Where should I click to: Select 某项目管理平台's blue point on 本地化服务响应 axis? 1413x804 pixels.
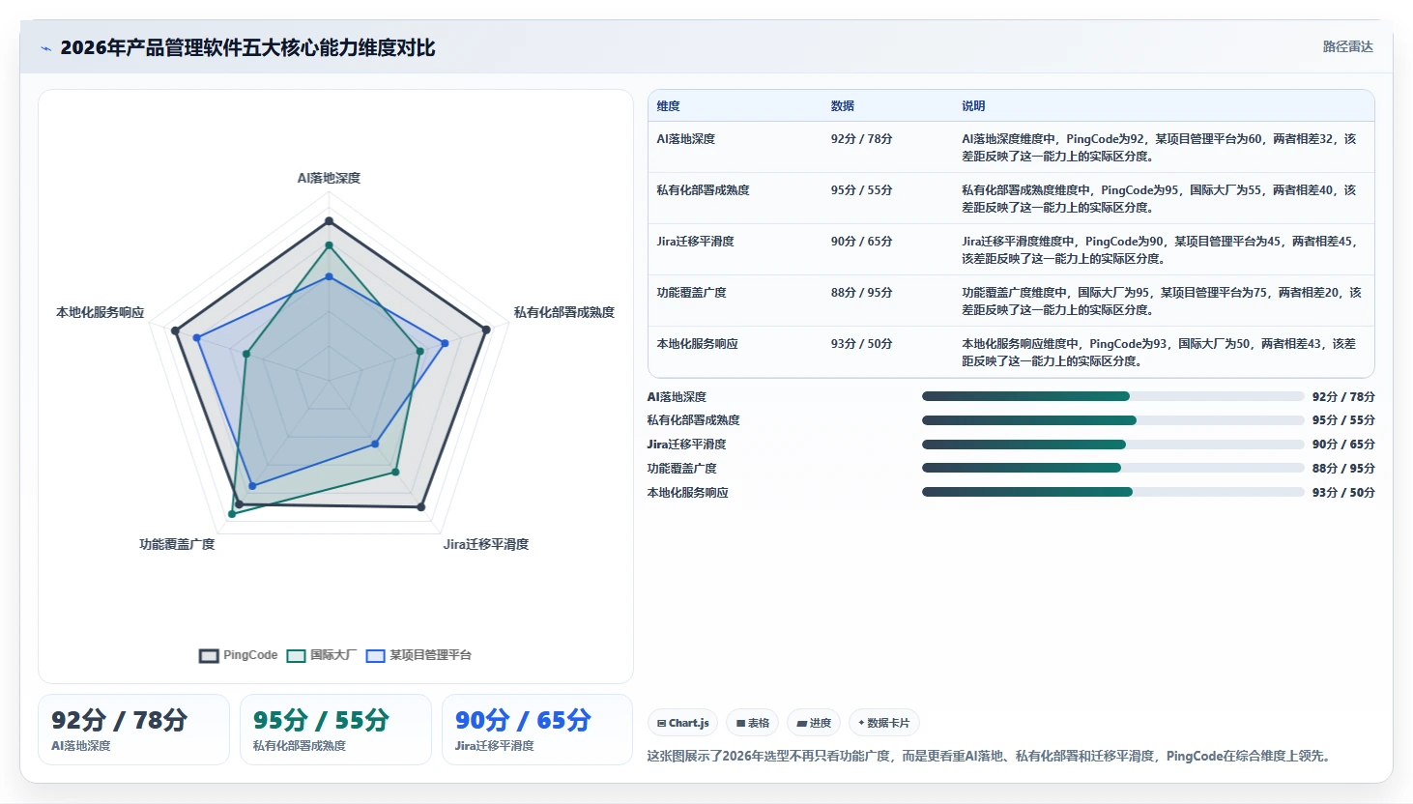click(x=197, y=338)
